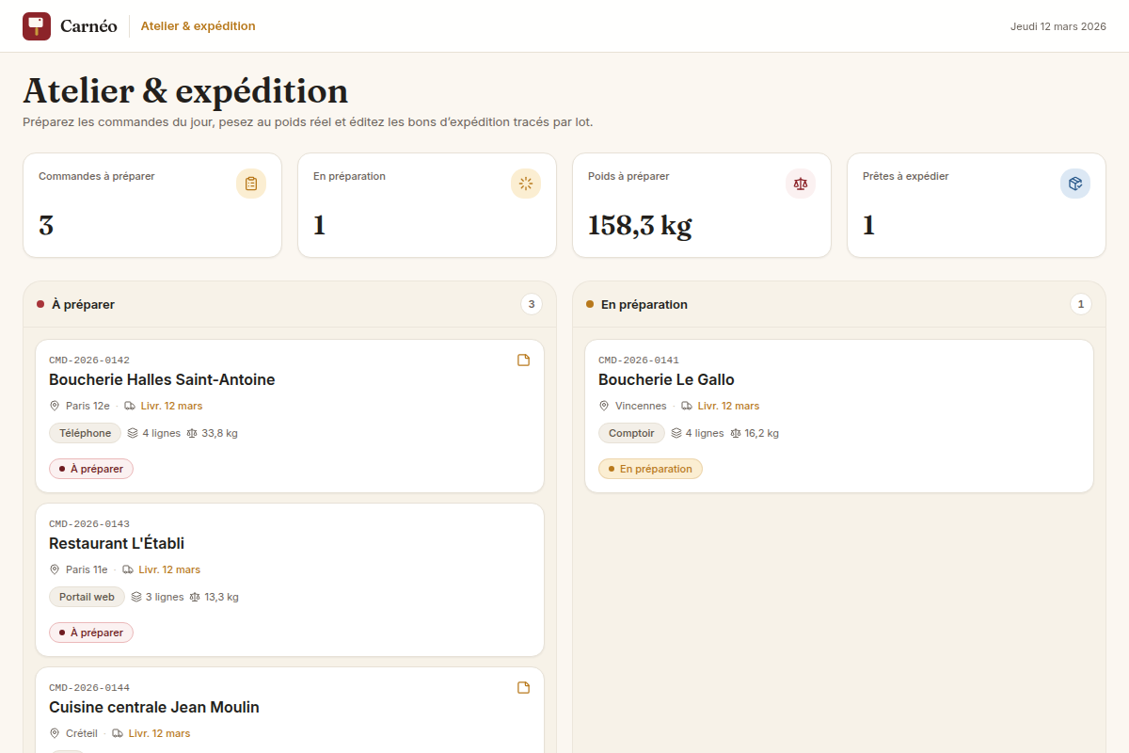Open the Atelier & expédition header link

pos(199,26)
